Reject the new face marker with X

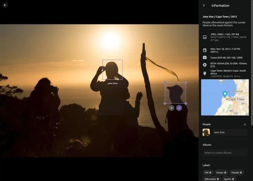point(171,108)
